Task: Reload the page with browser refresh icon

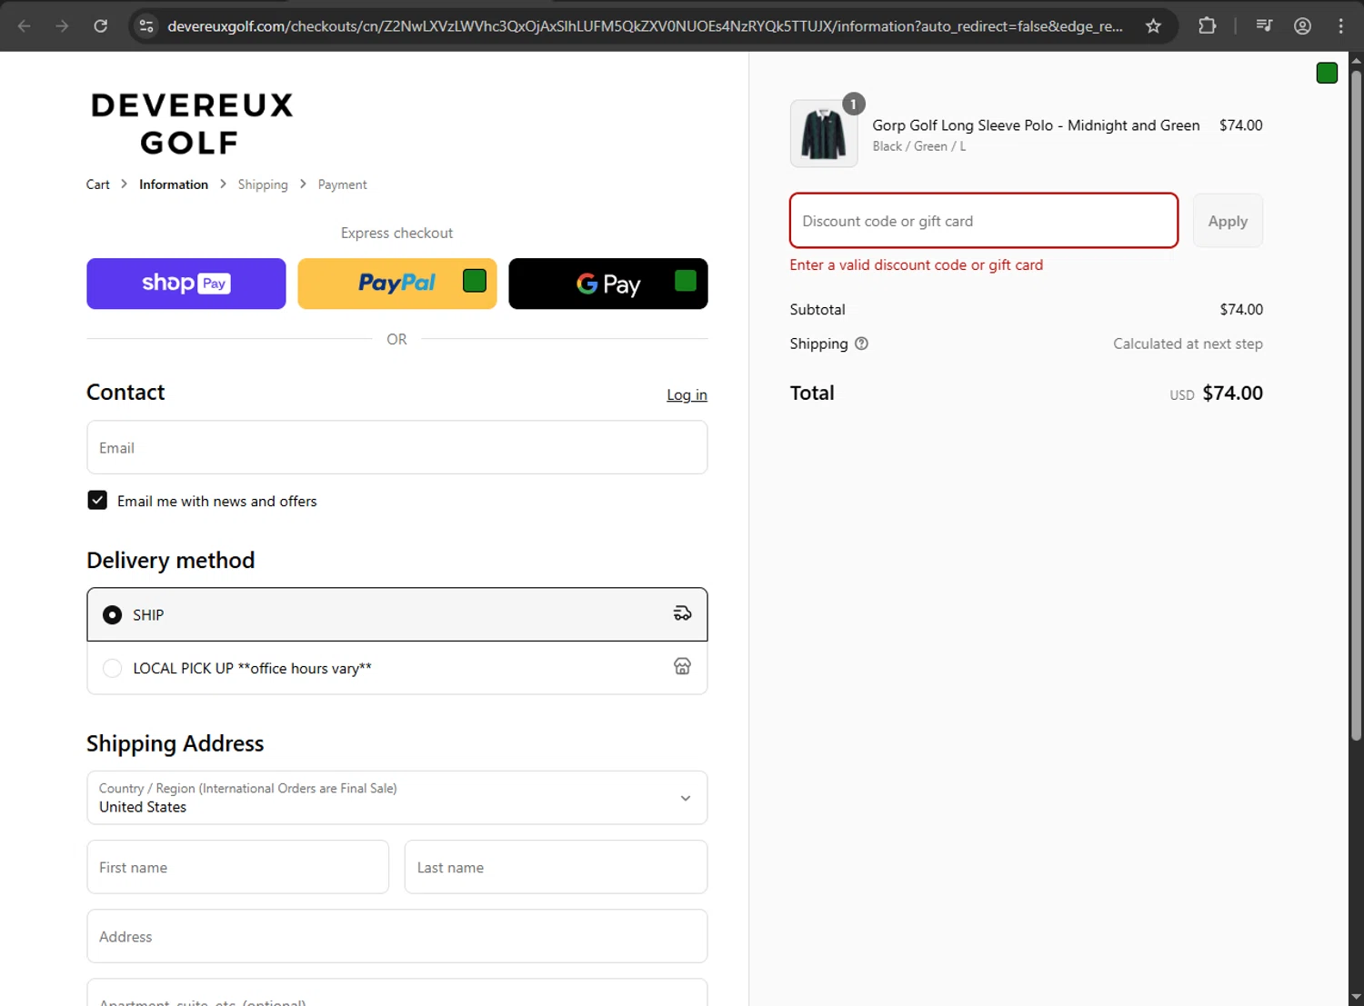Action: (x=101, y=25)
